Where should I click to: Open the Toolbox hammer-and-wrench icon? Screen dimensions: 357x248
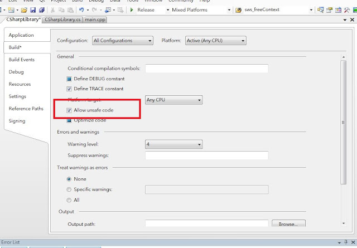pos(347,10)
